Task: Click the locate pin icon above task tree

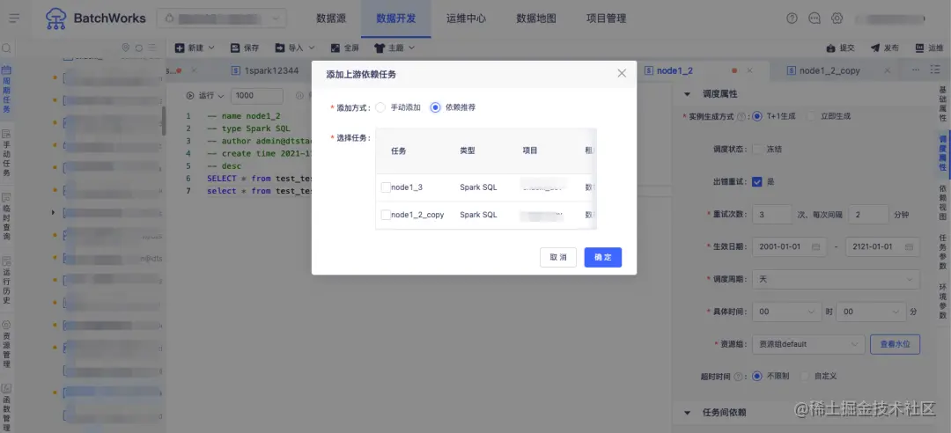Action: point(126,48)
